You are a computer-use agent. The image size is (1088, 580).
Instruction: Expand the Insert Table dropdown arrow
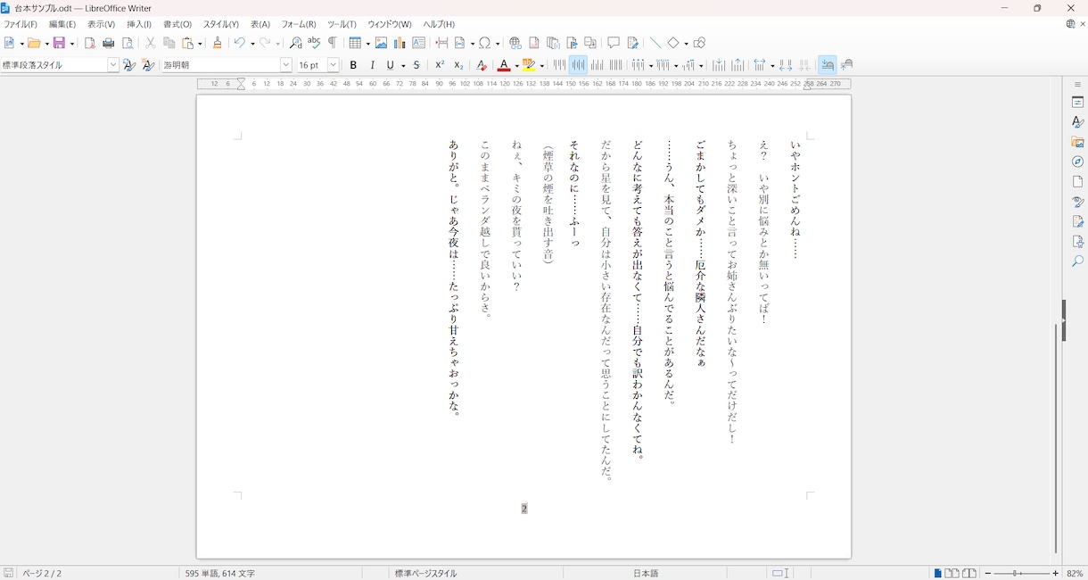[x=367, y=43]
